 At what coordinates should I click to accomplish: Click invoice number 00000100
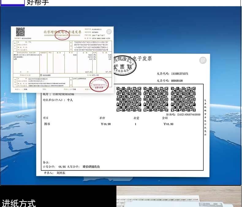[x=177, y=81]
